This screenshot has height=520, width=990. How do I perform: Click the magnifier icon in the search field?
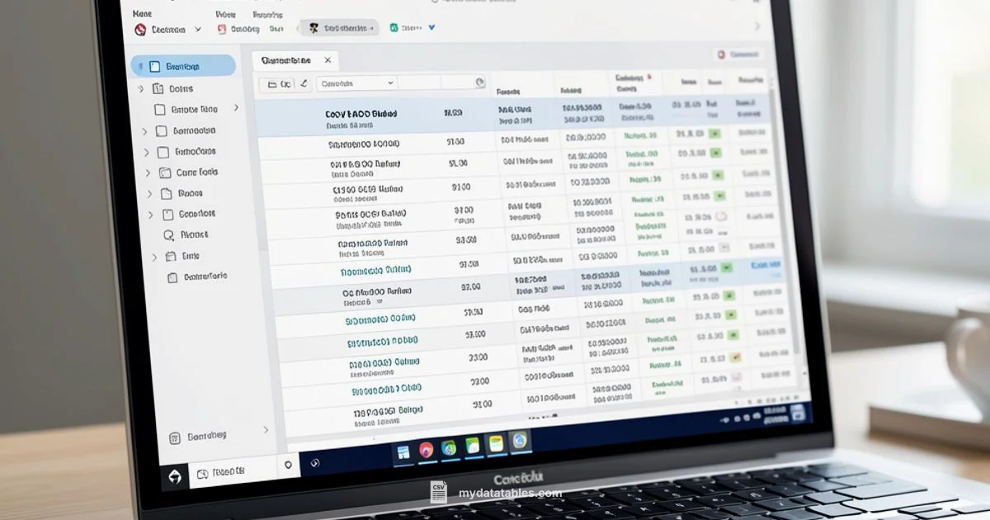tap(478, 82)
